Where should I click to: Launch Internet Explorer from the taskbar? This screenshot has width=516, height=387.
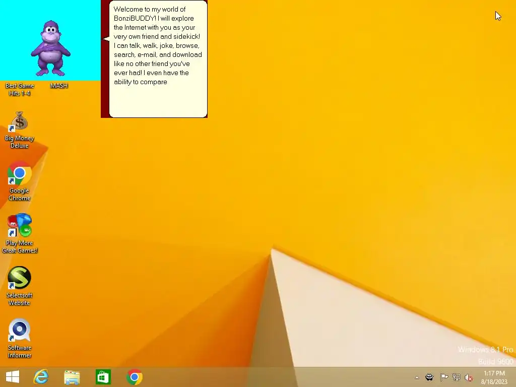(x=41, y=377)
